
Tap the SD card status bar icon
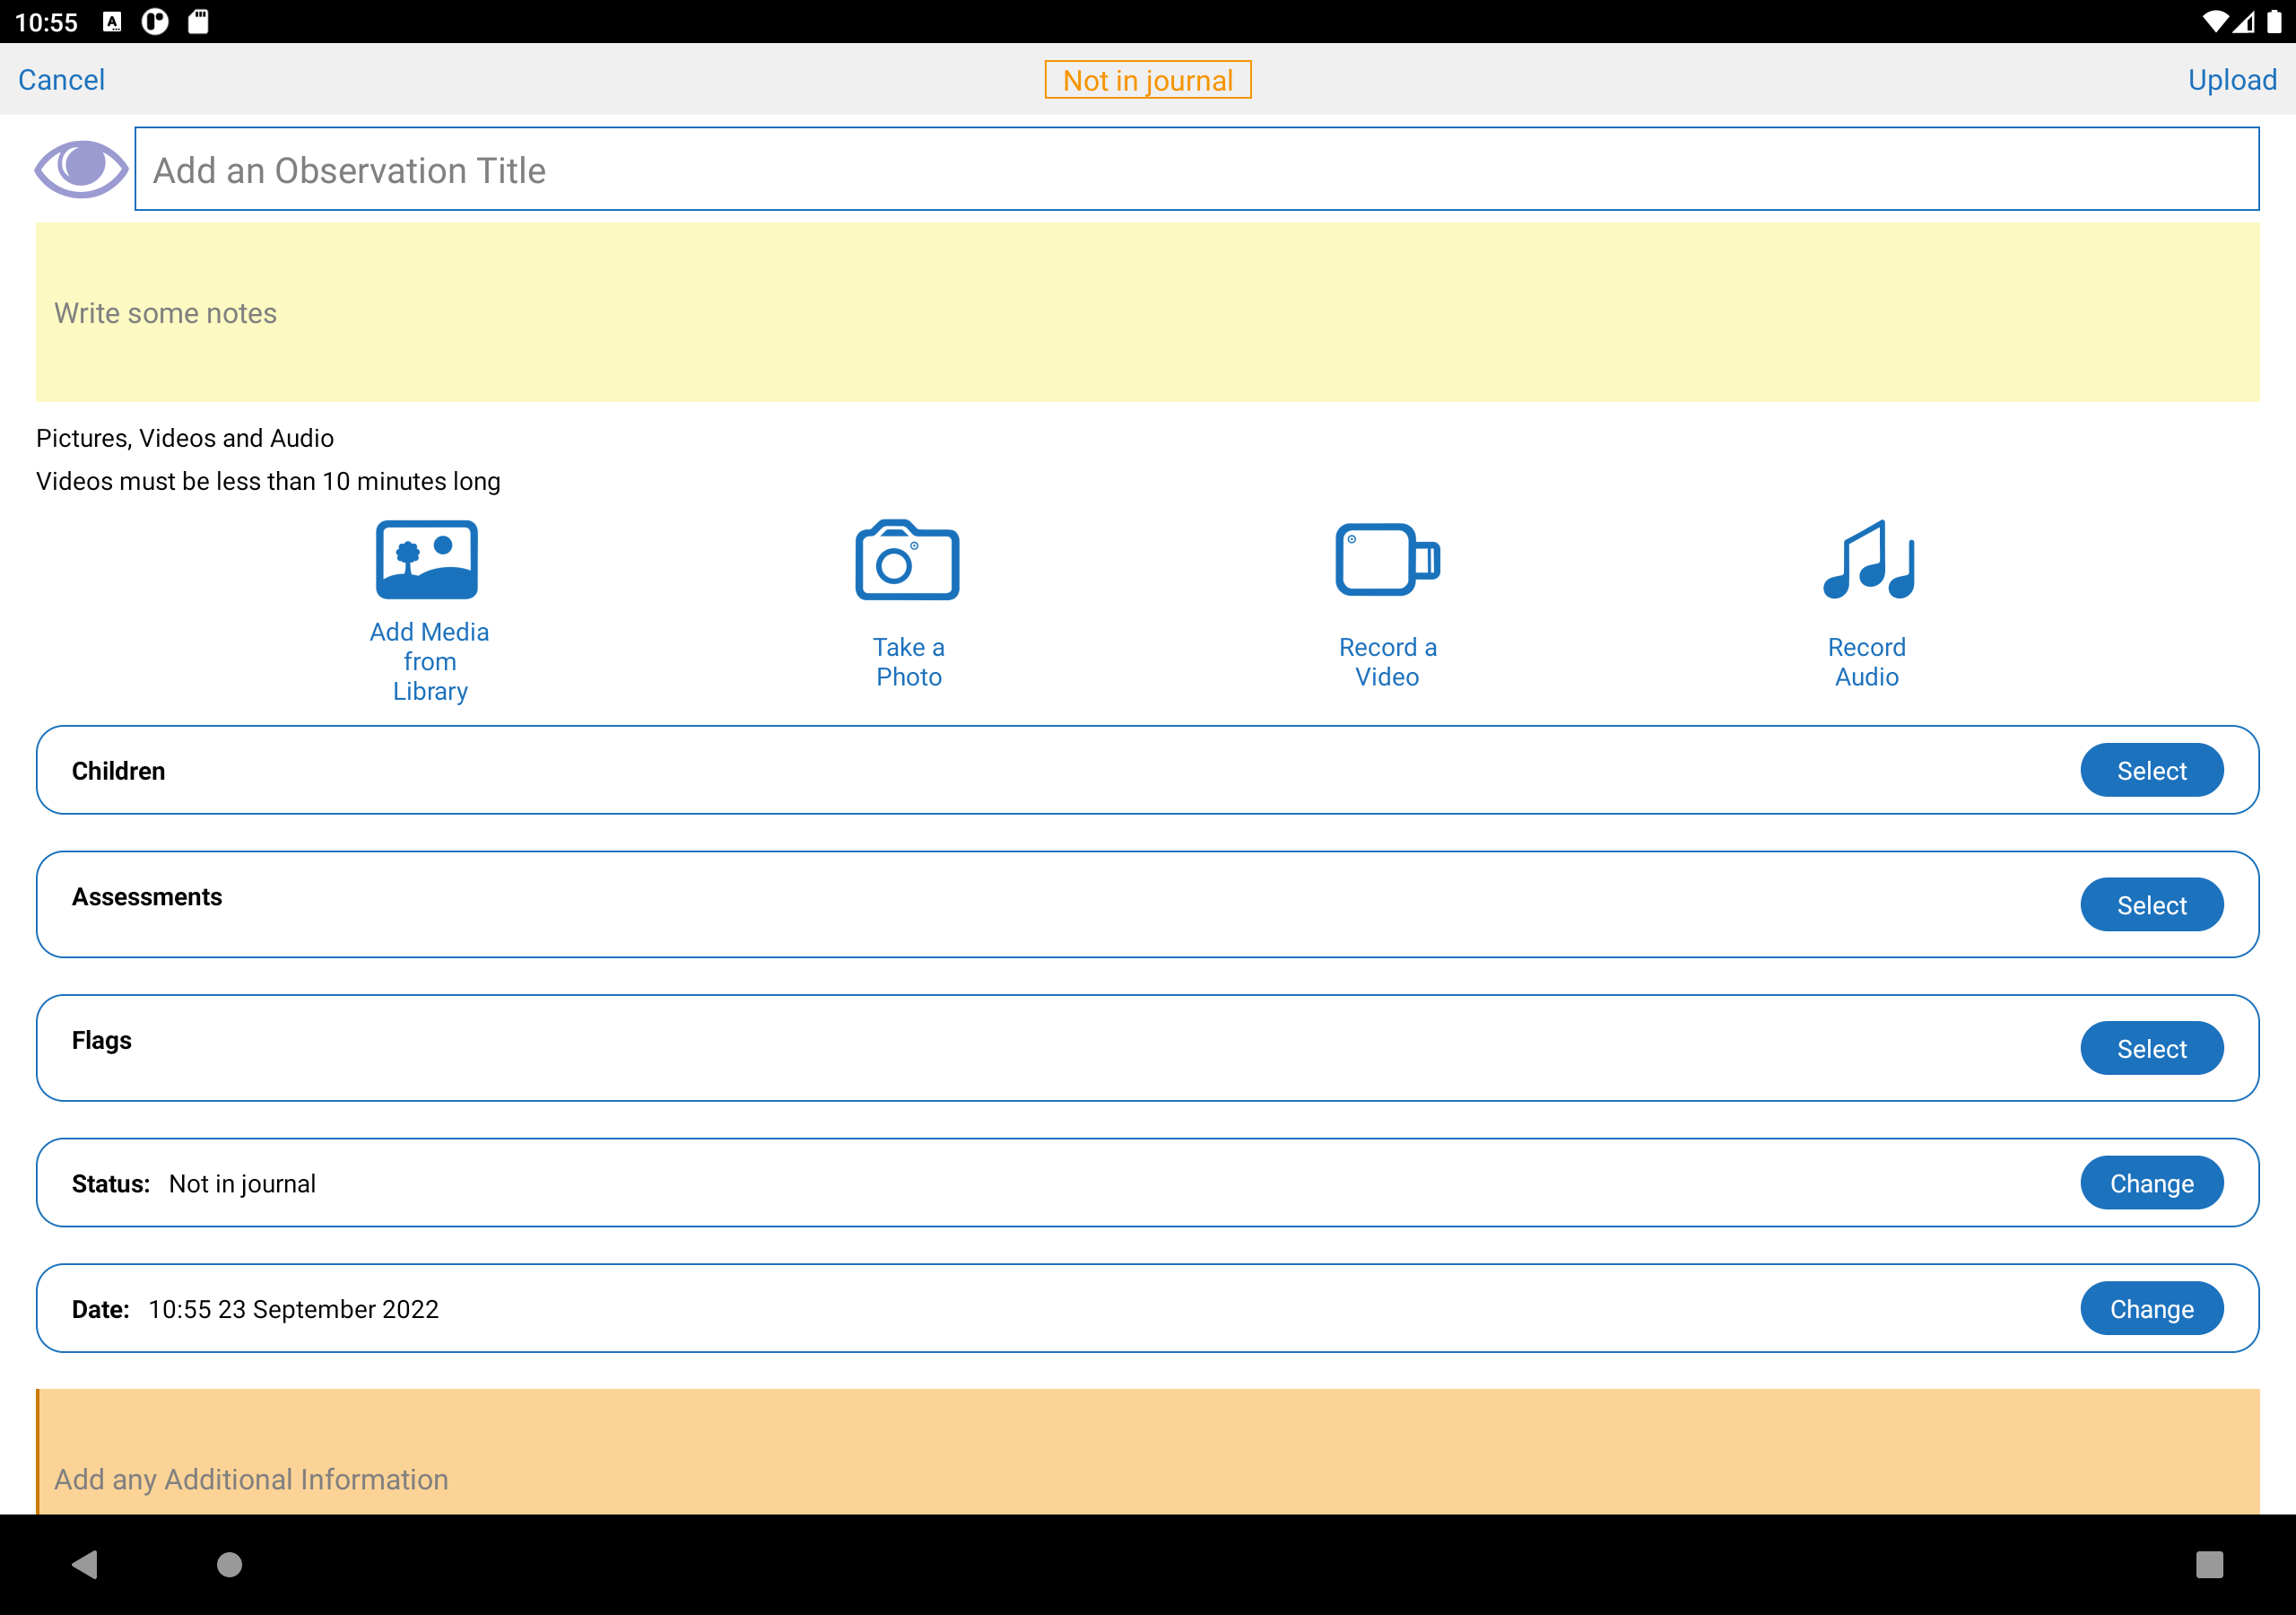tap(198, 21)
